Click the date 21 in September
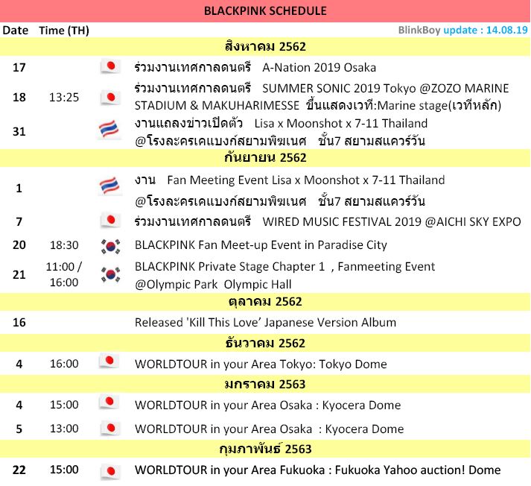 (19, 274)
